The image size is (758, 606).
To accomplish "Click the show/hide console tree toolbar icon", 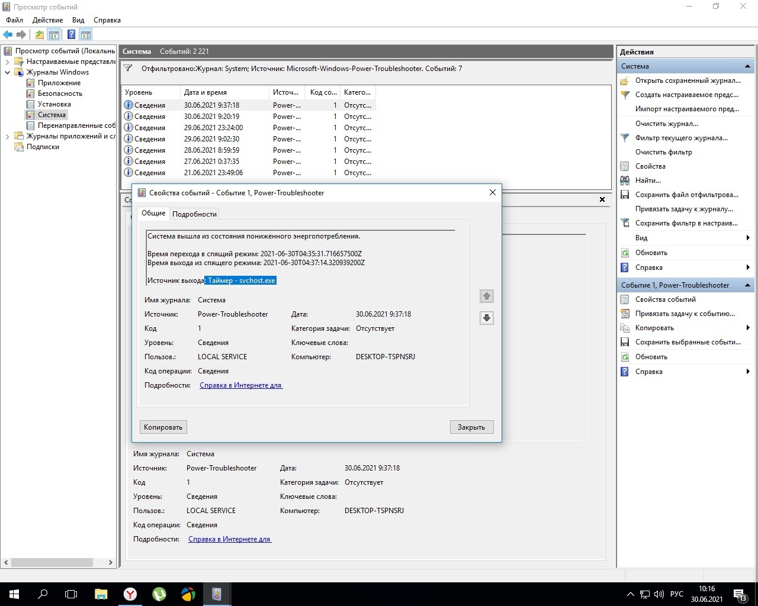I will point(54,35).
